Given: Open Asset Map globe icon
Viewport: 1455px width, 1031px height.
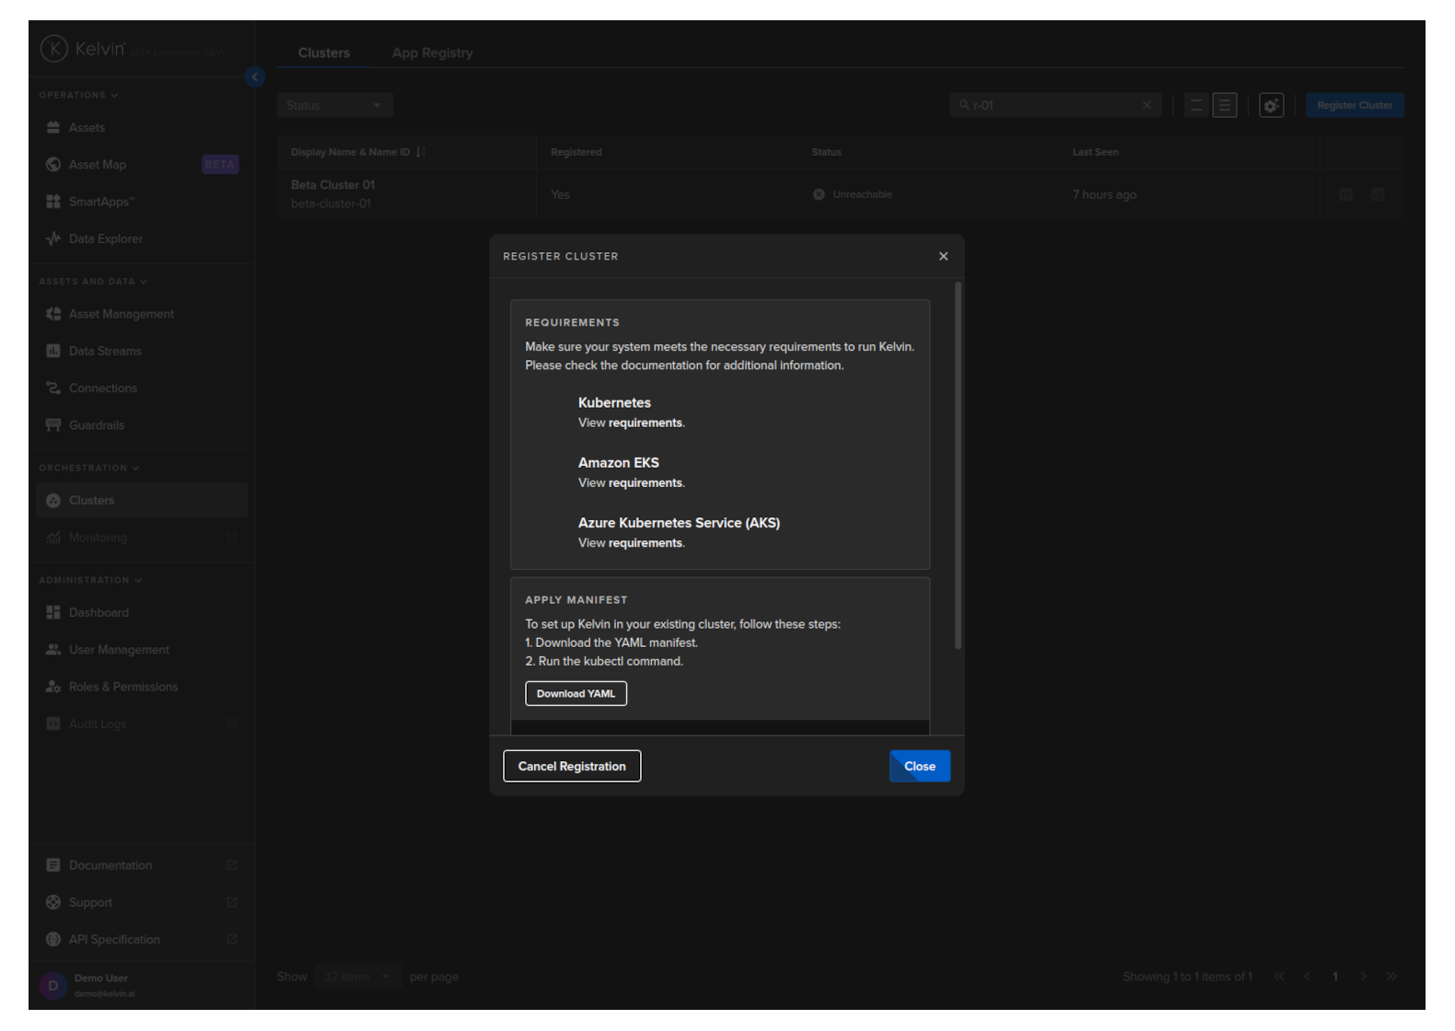Looking at the screenshot, I should click(53, 165).
